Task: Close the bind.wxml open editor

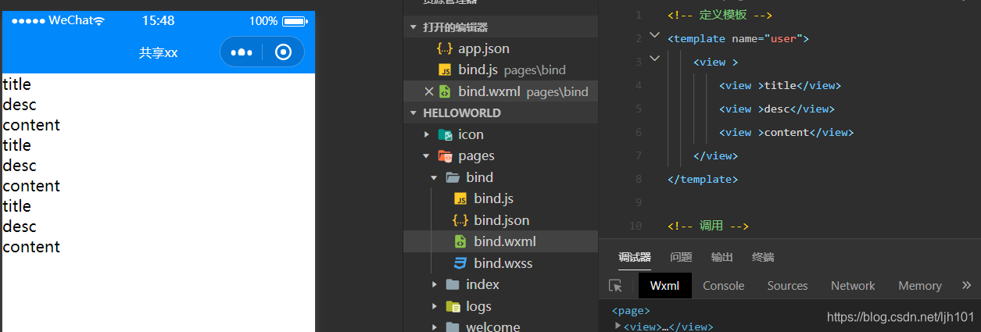Action: 428,91
